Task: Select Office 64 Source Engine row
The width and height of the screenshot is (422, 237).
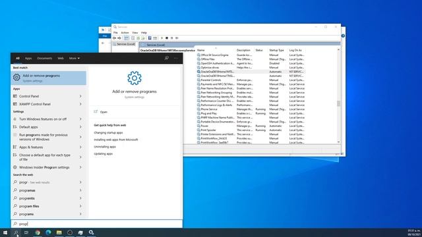Action: [x=251, y=55]
